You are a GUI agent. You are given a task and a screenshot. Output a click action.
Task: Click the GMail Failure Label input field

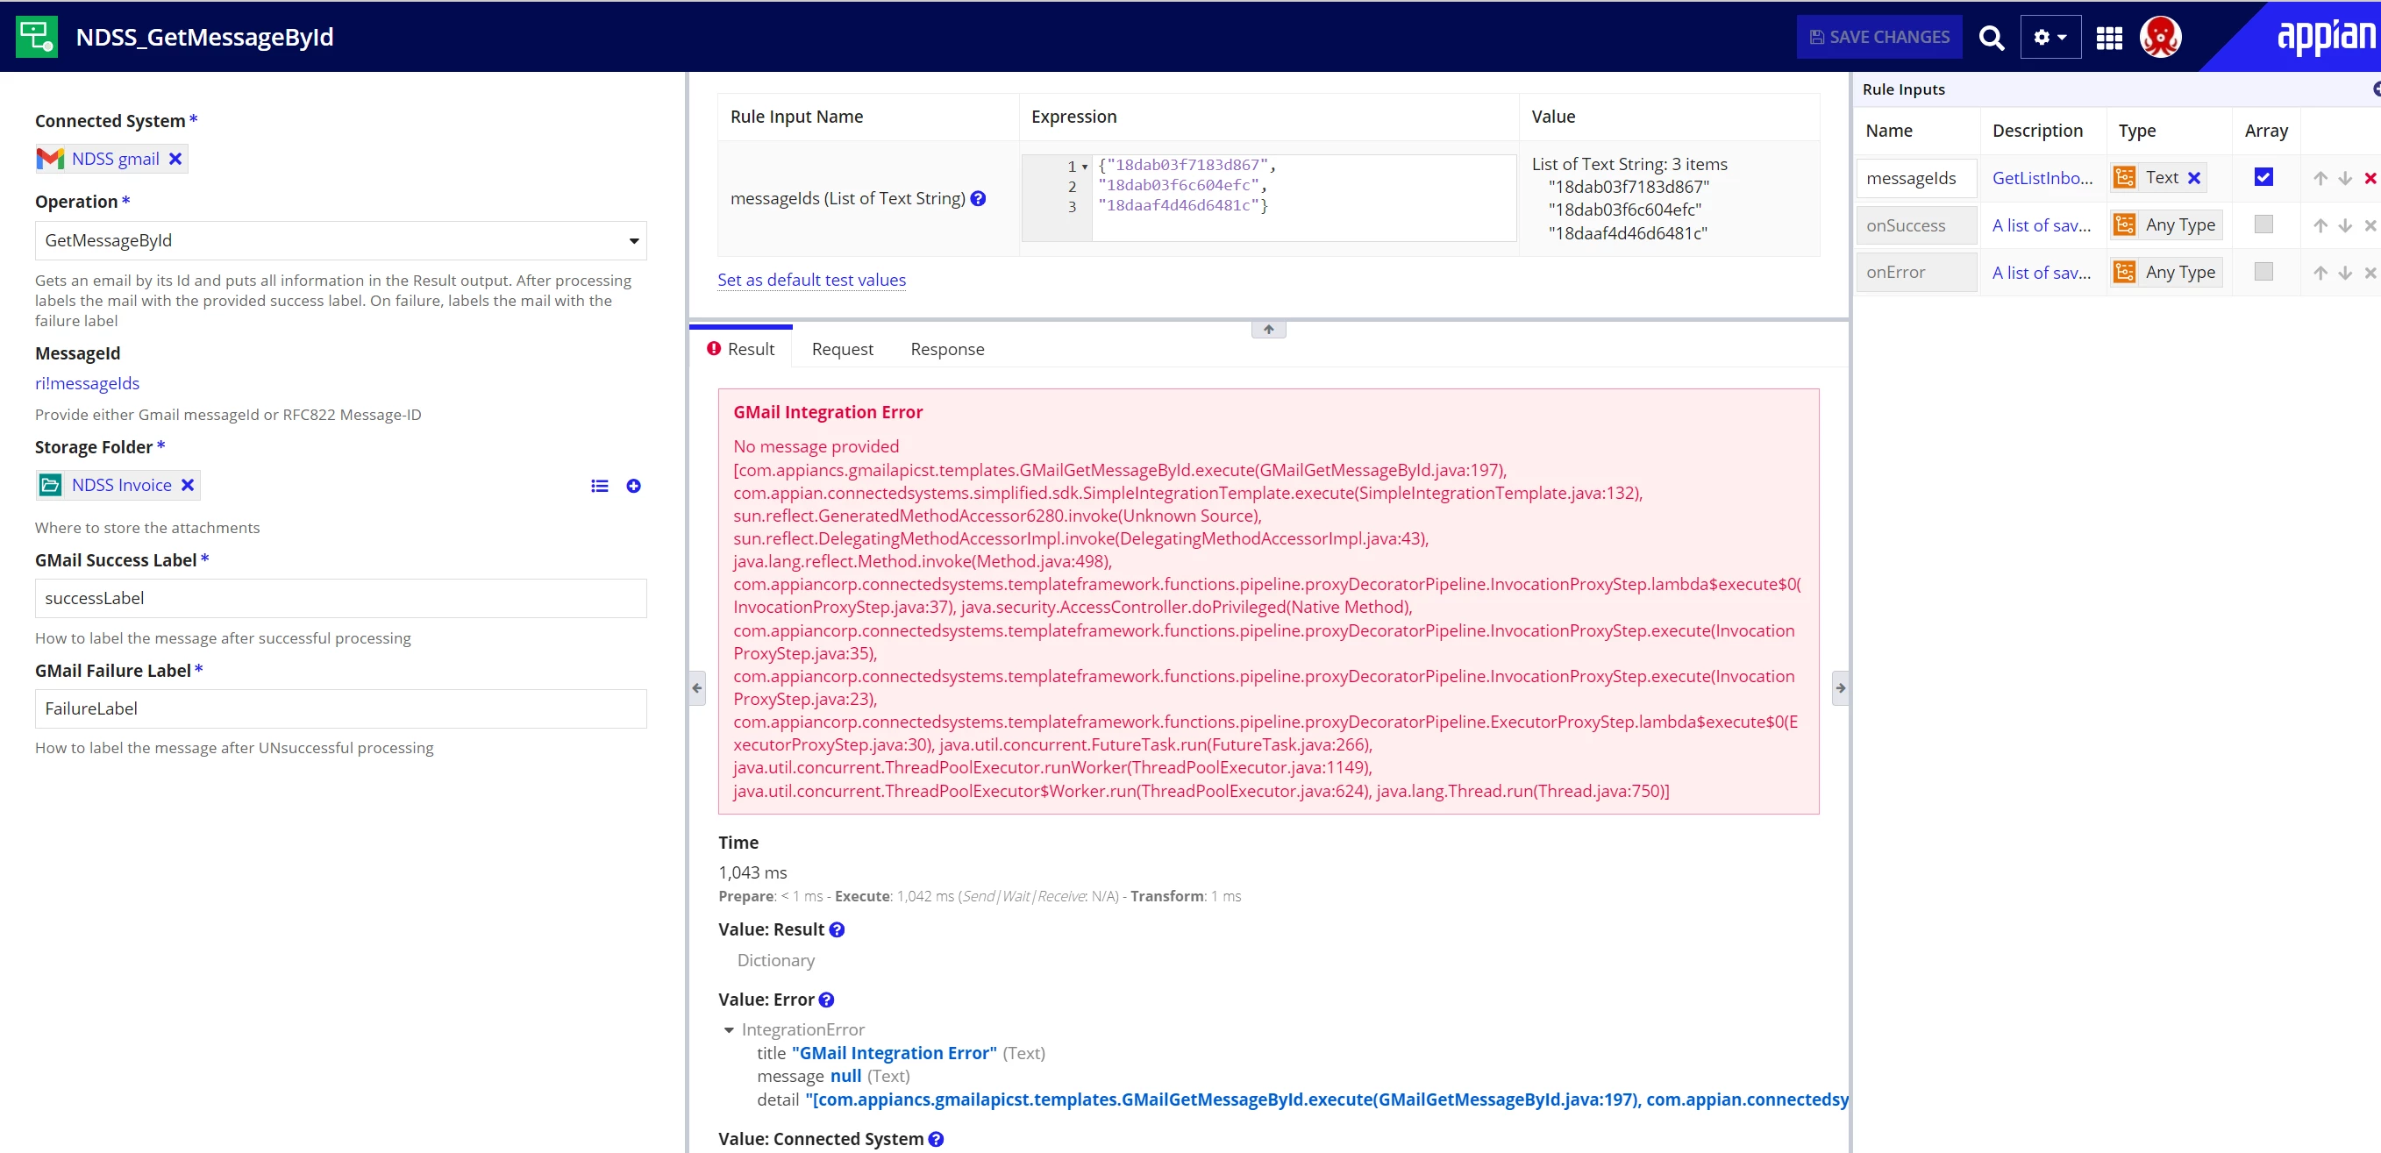click(340, 708)
